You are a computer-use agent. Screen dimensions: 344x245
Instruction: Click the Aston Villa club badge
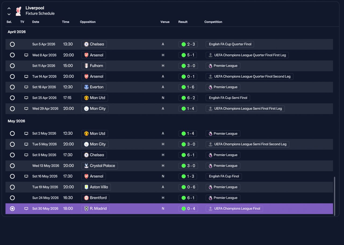86,187
